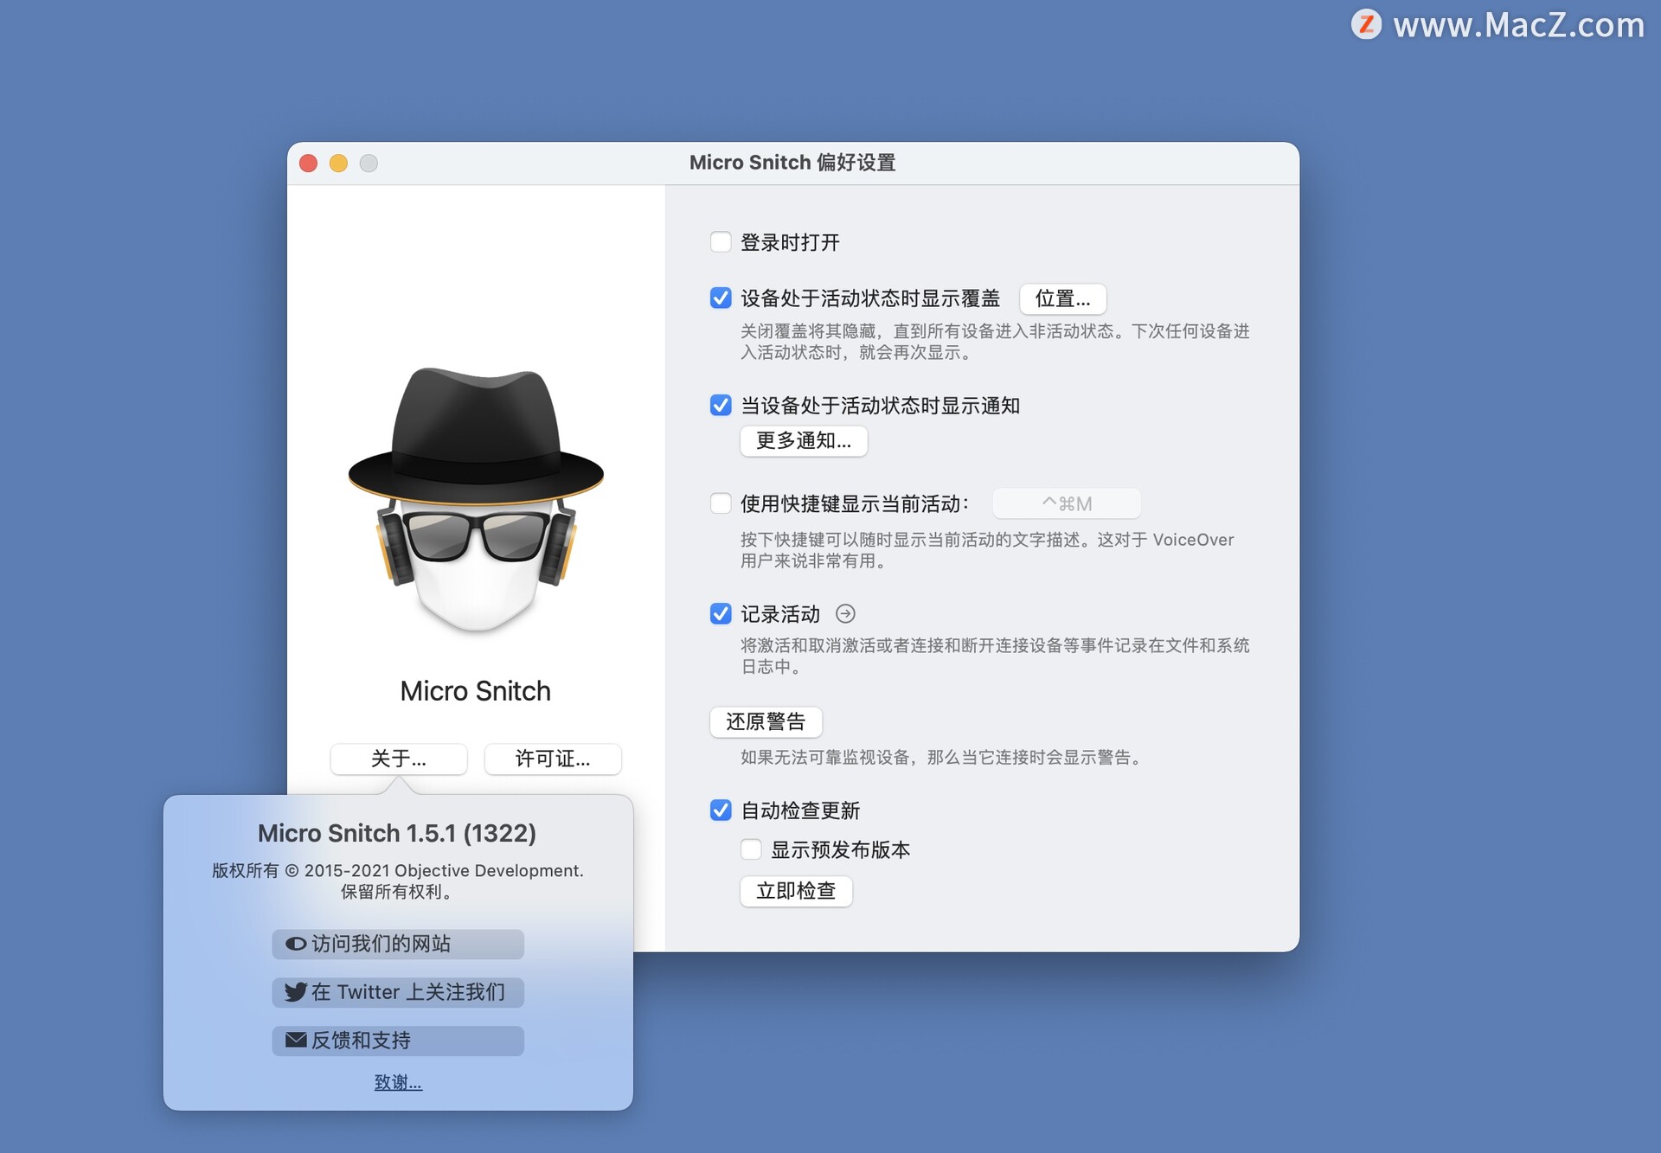Uncheck the 记录活动 checkbox
The height and width of the screenshot is (1153, 1661).
pyautogui.click(x=720, y=613)
